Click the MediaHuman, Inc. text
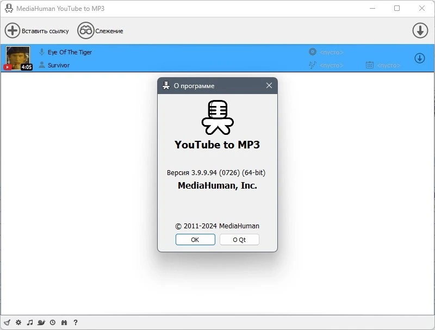The width and height of the screenshot is (435, 330). click(217, 185)
